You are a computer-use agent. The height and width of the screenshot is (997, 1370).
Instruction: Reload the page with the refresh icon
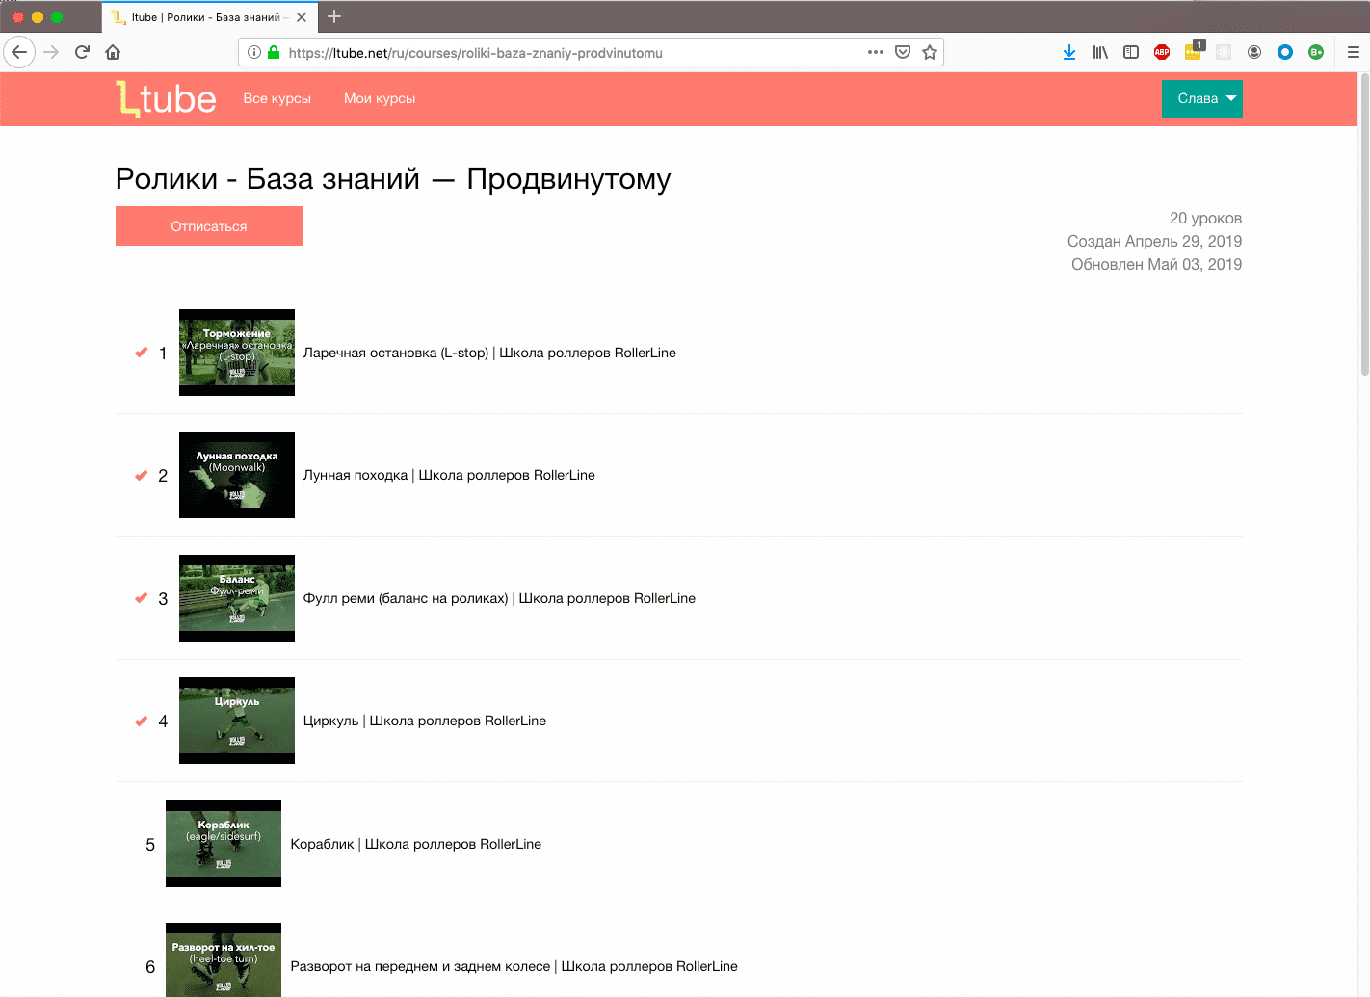click(x=82, y=52)
